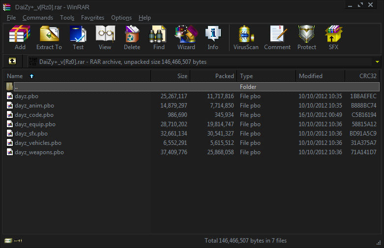Click packed value 25,868,058
The width and height of the screenshot is (384, 248).
tap(220, 152)
